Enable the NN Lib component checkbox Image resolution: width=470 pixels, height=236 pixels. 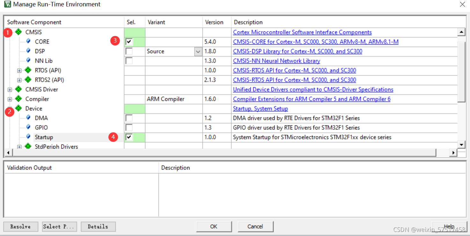[129, 61]
